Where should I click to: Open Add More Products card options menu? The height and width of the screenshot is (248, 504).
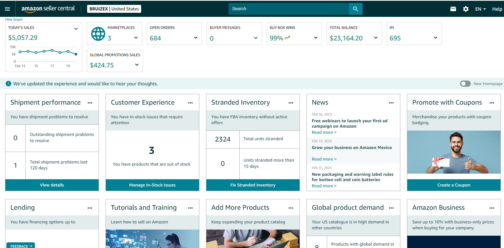click(291, 208)
